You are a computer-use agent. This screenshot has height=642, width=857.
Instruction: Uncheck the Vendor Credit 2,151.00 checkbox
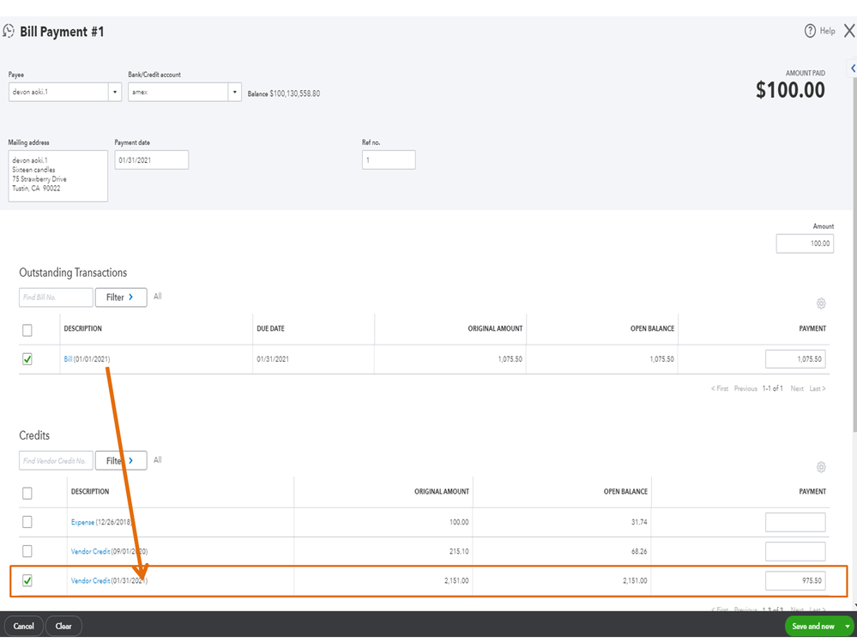coord(27,580)
